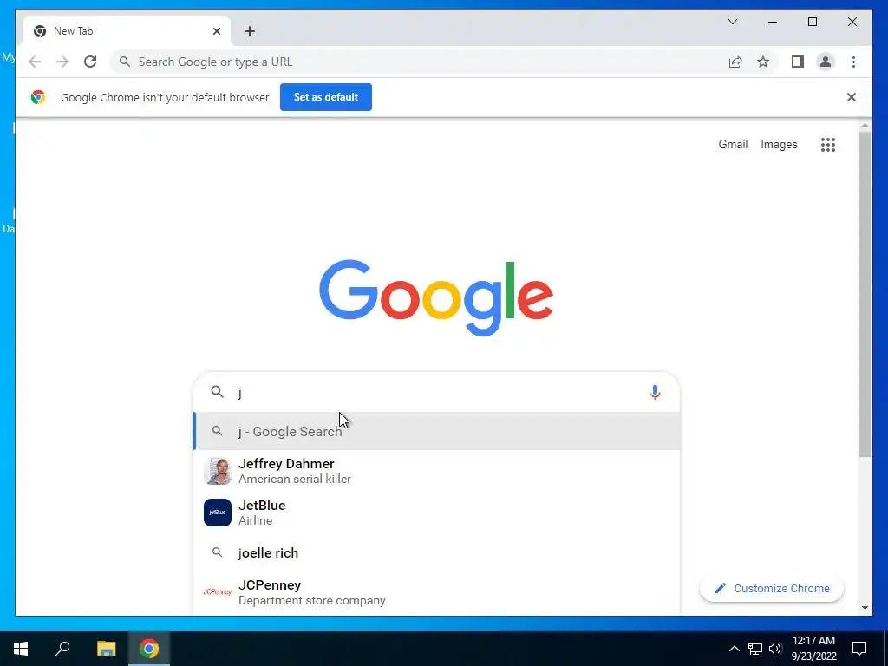The width and height of the screenshot is (888, 666).
Task: Click the JetBlue logo thumbnail
Action: 218,513
